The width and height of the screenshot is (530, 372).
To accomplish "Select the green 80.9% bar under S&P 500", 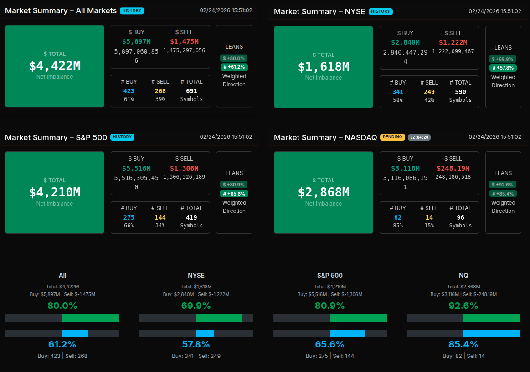I will point(358,318).
